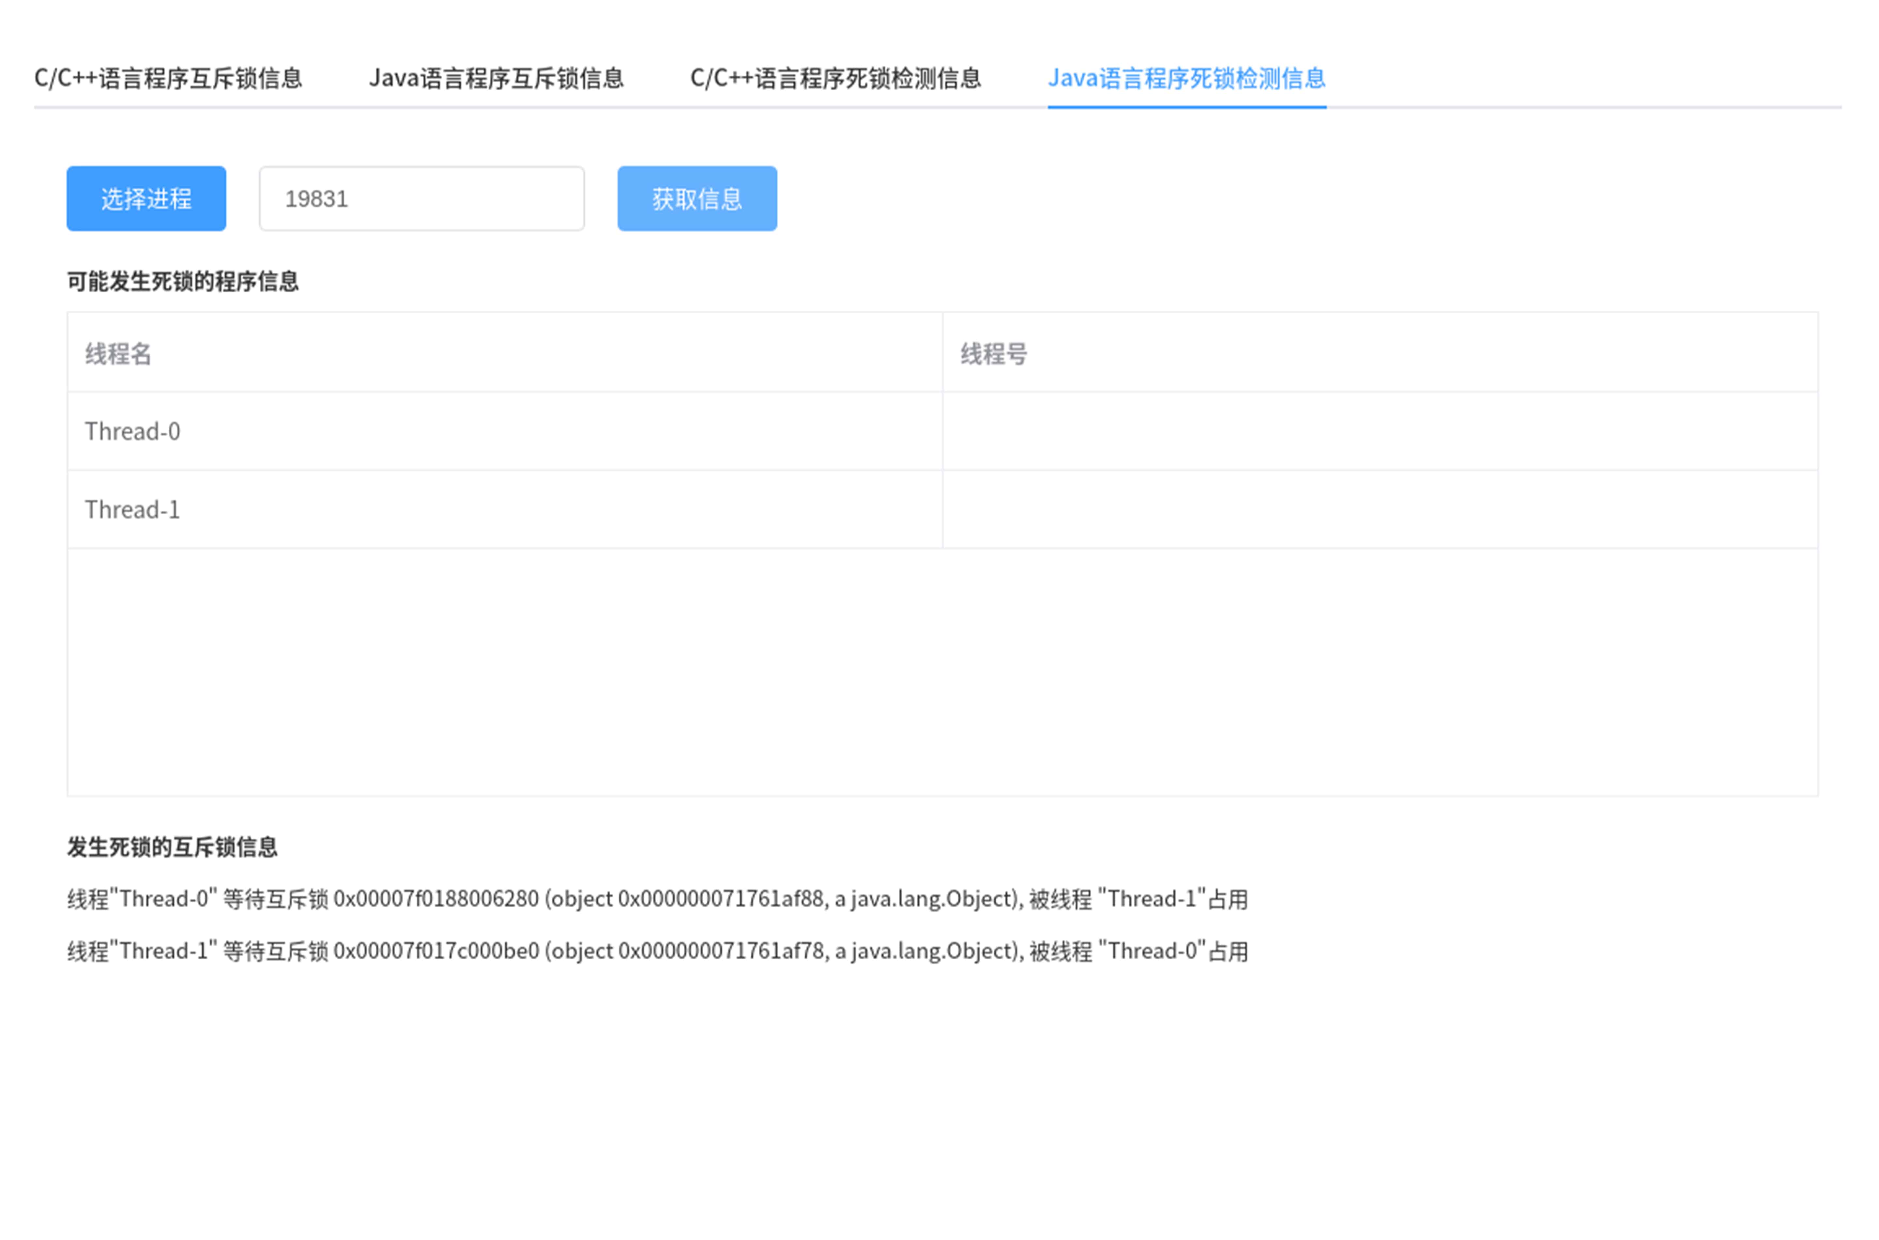Click the 选择进程 button

[146, 198]
